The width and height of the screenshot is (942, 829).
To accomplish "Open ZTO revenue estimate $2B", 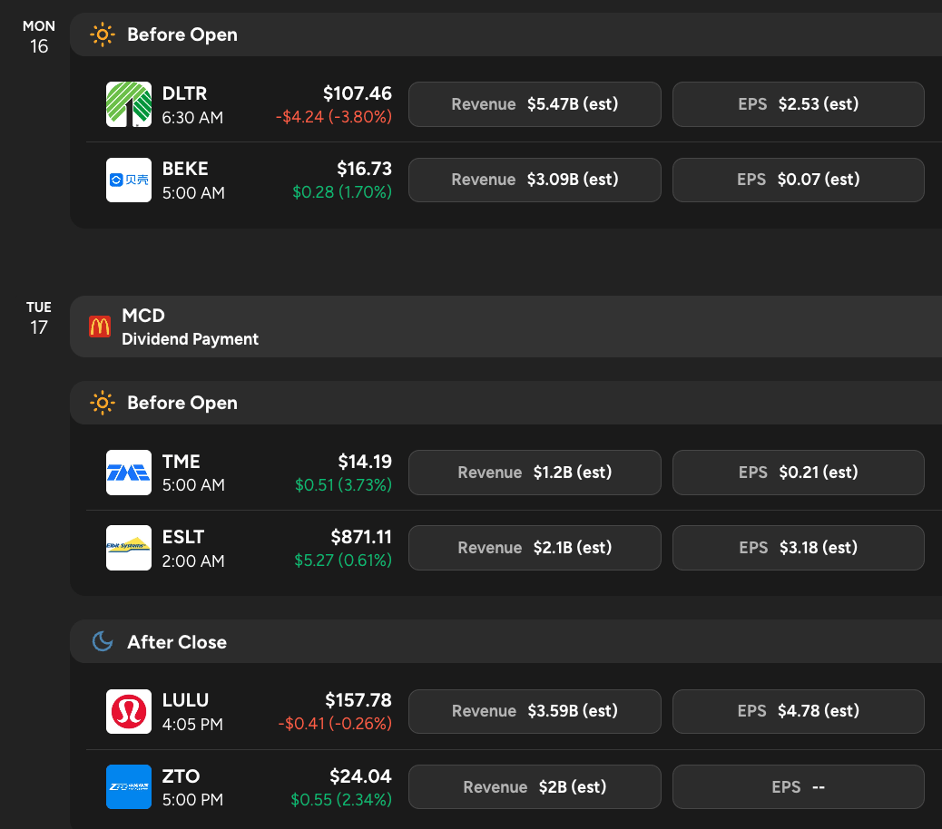I will point(535,787).
